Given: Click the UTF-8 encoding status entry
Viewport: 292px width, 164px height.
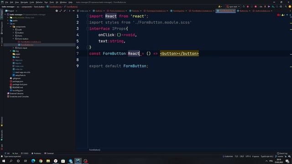Looking at the screenshot, I should point(248,157).
